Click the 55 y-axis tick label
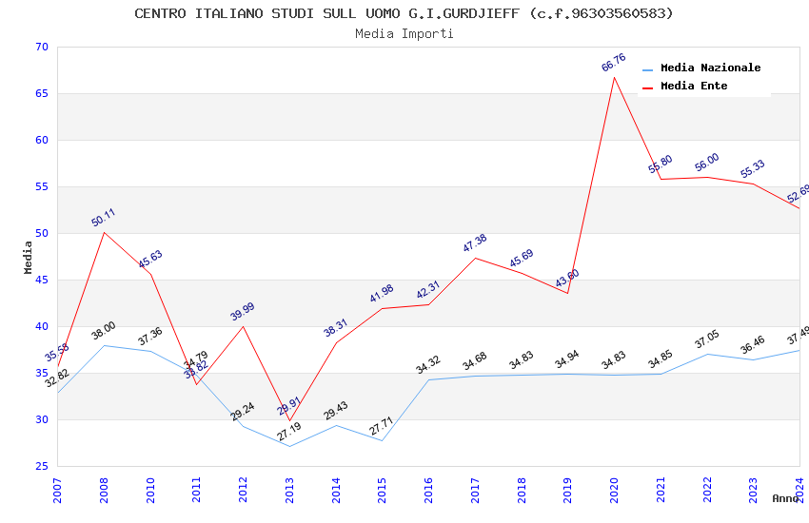809x523 pixels. (x=42, y=186)
